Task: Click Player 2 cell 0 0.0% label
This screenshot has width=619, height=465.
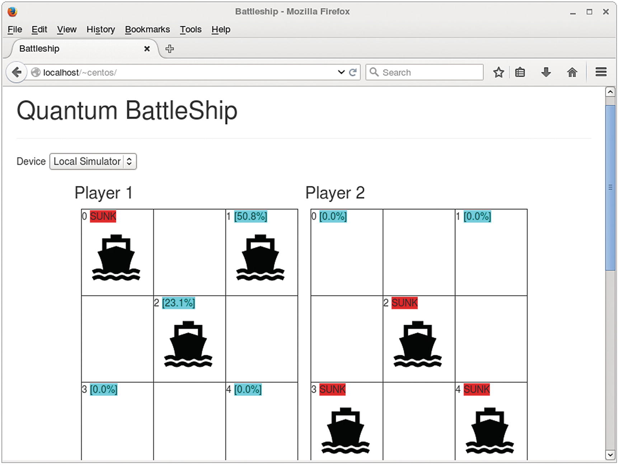Action: pos(333,216)
